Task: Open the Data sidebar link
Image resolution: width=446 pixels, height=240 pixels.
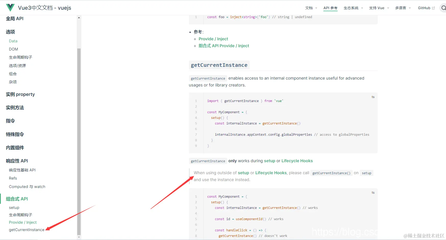Action: pos(13,41)
